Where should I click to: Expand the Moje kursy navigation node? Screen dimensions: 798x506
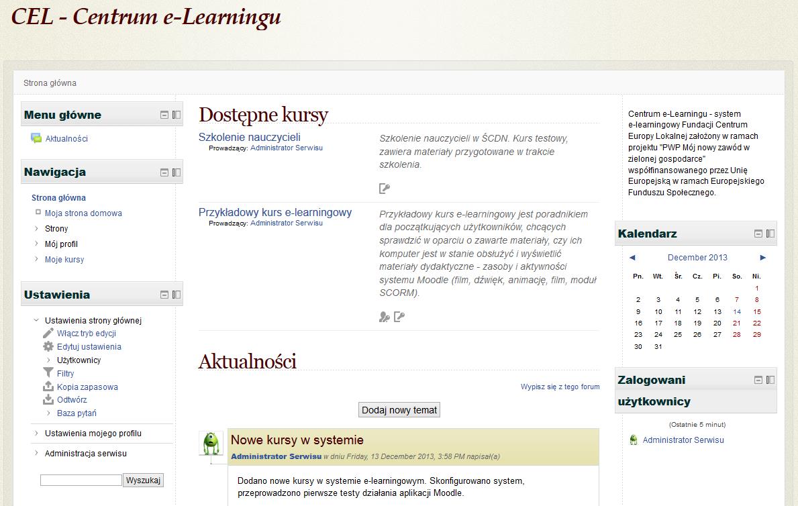coord(37,259)
